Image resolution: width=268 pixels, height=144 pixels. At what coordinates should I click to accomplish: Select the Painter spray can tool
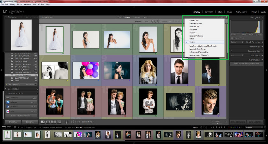pyautogui.click(x=67, y=122)
